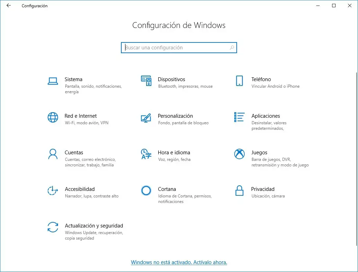
Task: Open the Sistema category title
Action: 74,79
